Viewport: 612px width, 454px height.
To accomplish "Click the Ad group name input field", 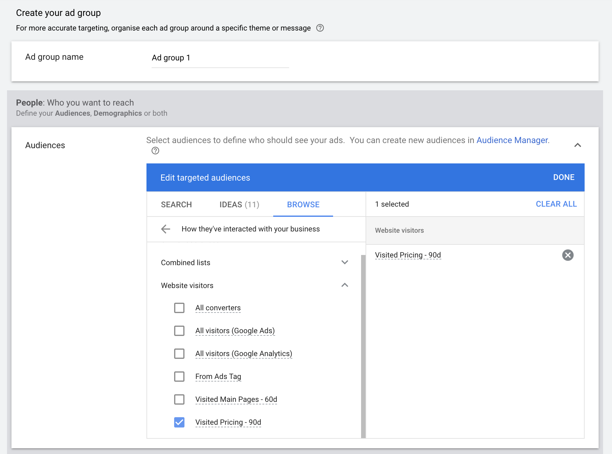I will point(220,58).
